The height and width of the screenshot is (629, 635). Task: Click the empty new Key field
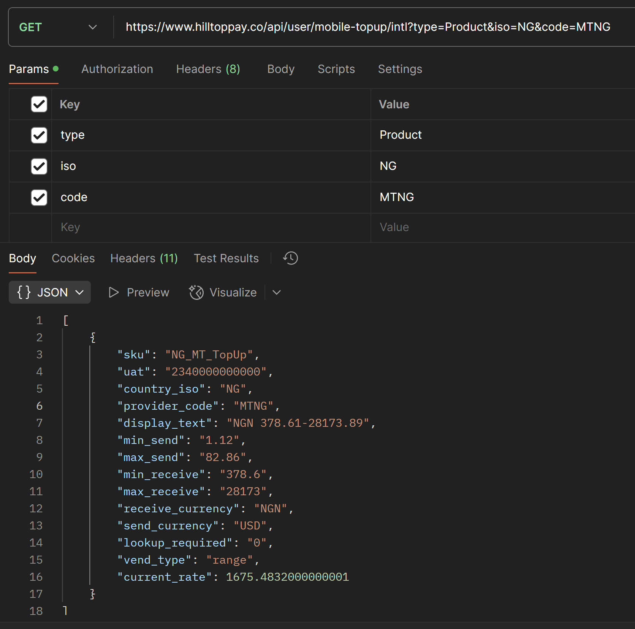click(211, 227)
